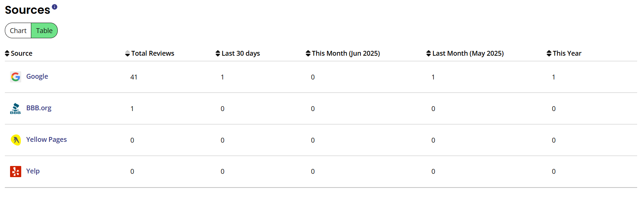Viewport: 639px width, 202px height.
Task: Click the BBB.org logo icon
Action: [16, 108]
